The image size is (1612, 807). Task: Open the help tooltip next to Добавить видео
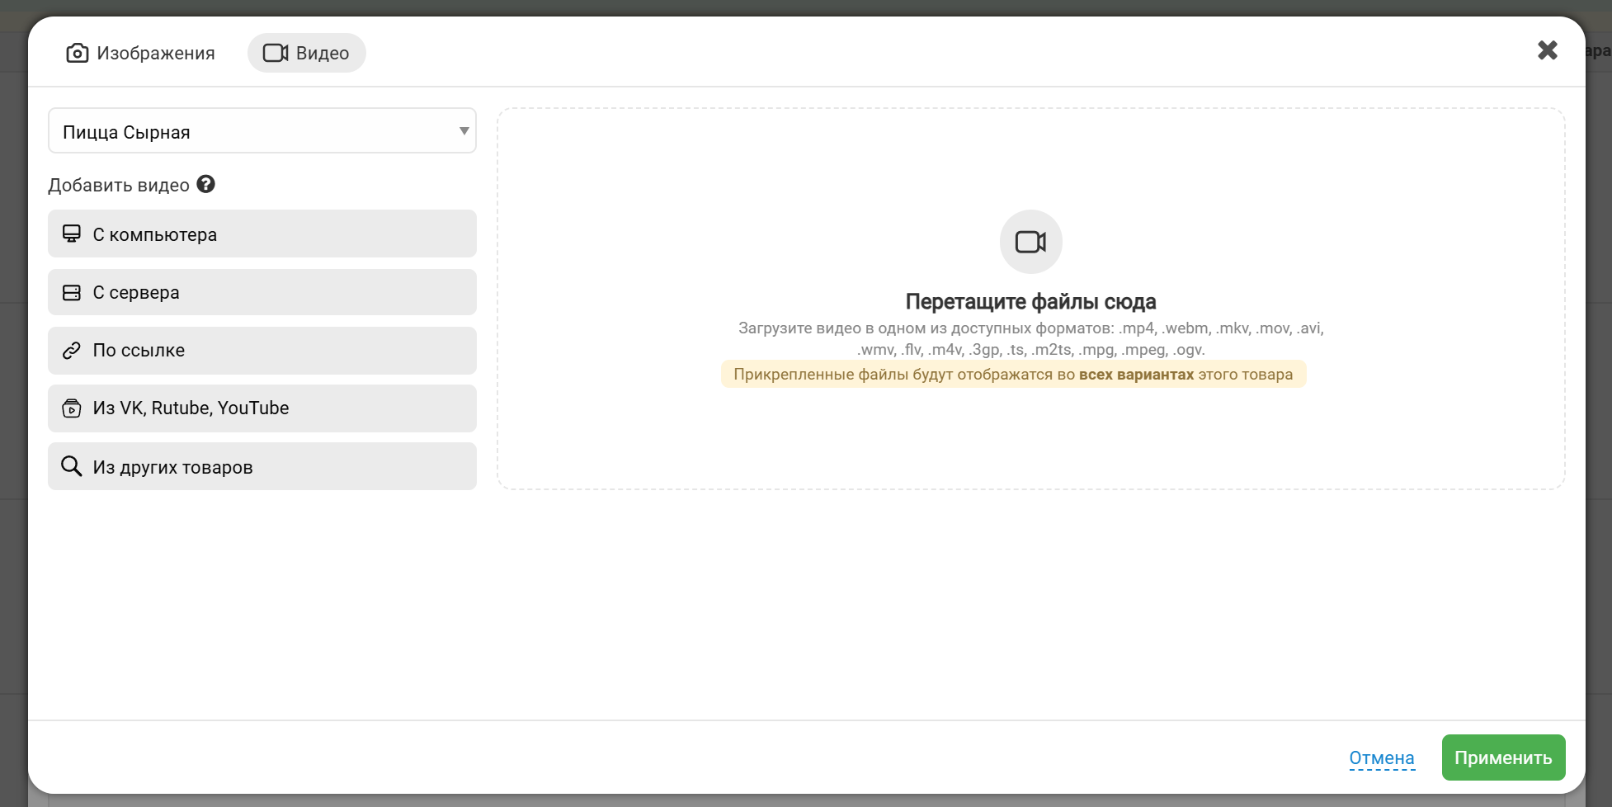point(206,185)
